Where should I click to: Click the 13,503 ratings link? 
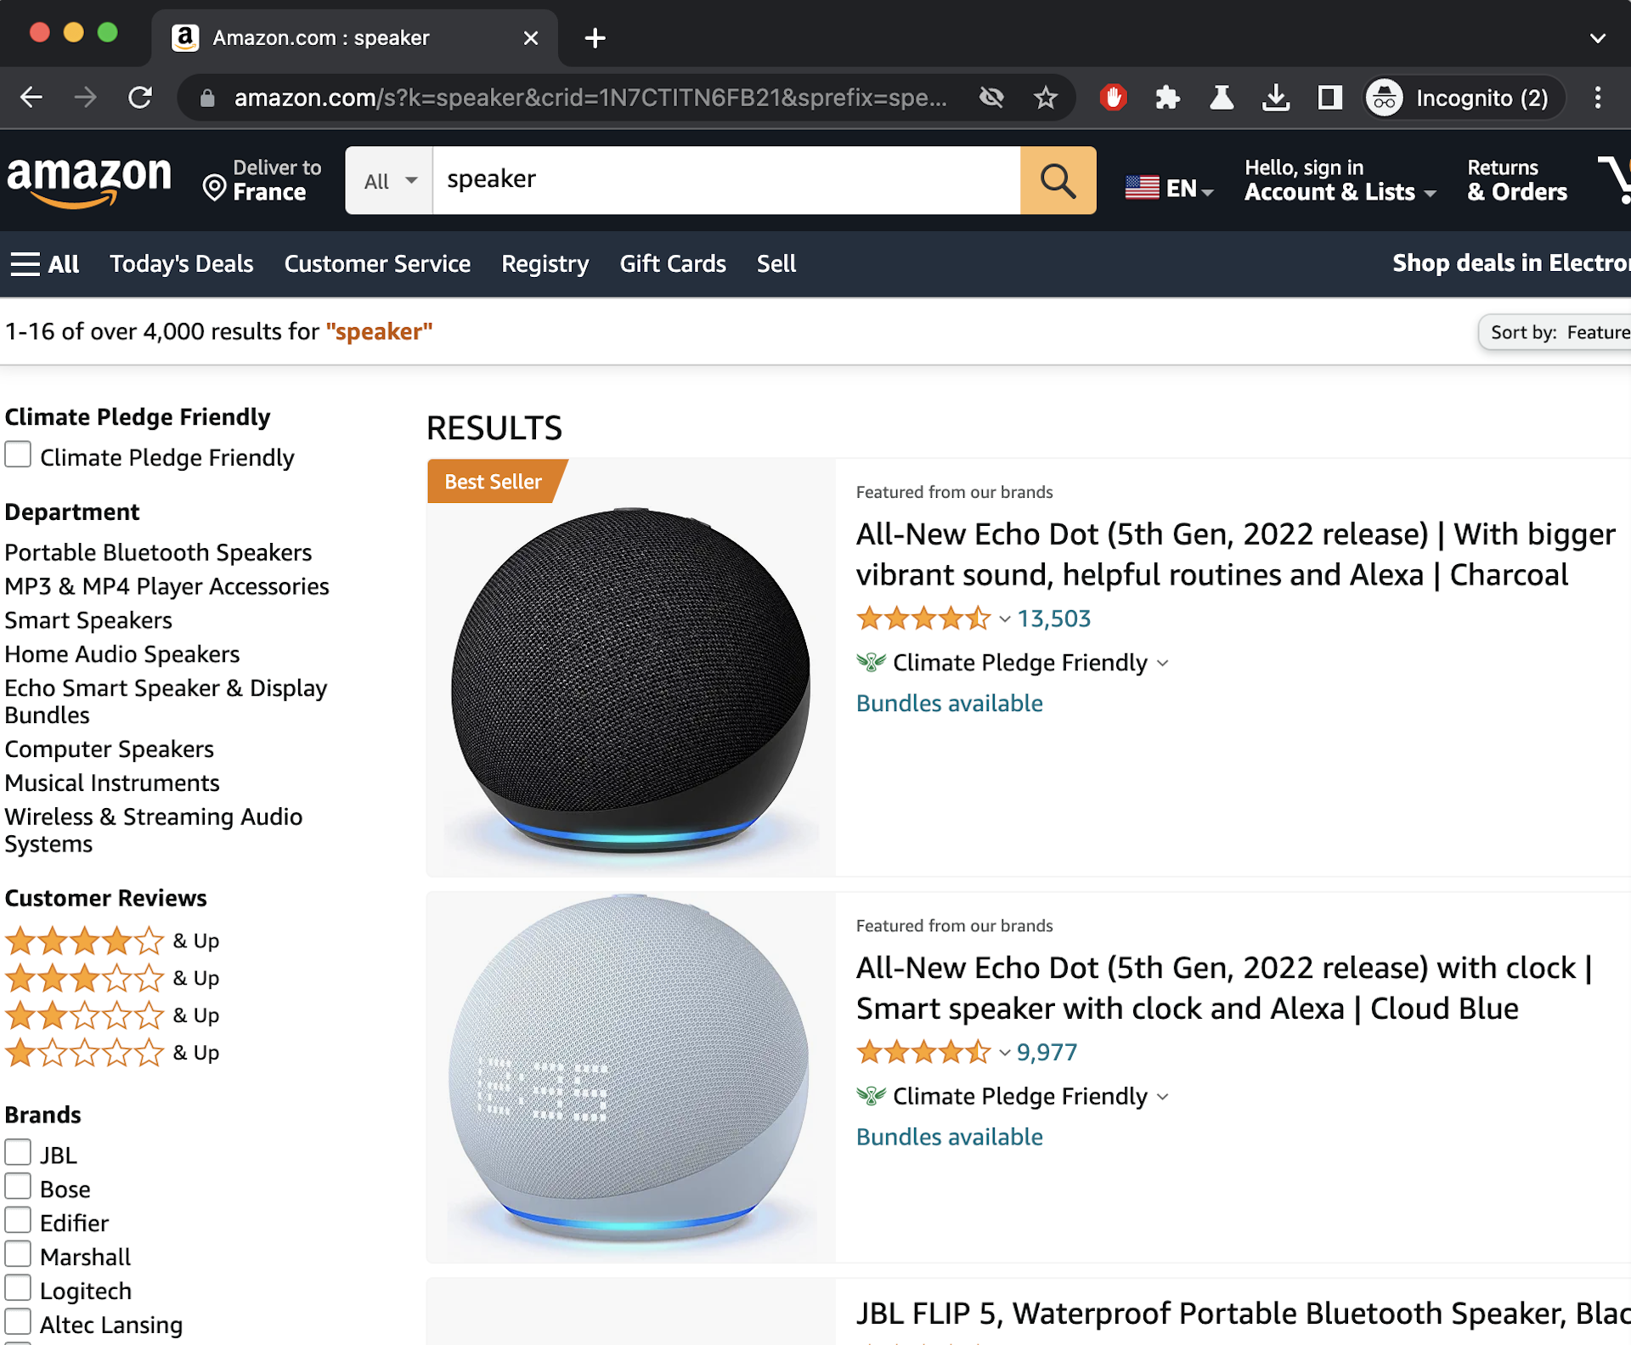[x=1053, y=618]
